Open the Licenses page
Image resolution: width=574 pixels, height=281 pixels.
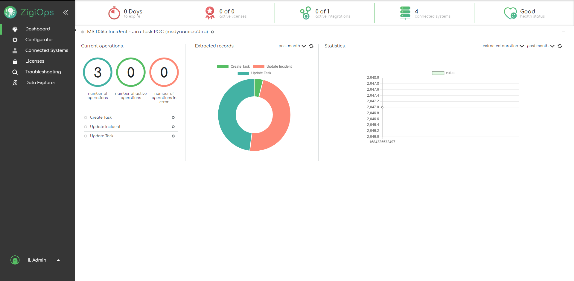[15, 61]
